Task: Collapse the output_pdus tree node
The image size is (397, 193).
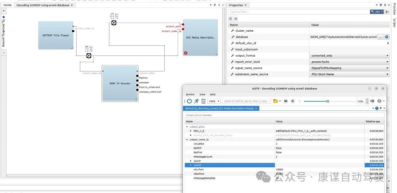Action: [186, 126]
